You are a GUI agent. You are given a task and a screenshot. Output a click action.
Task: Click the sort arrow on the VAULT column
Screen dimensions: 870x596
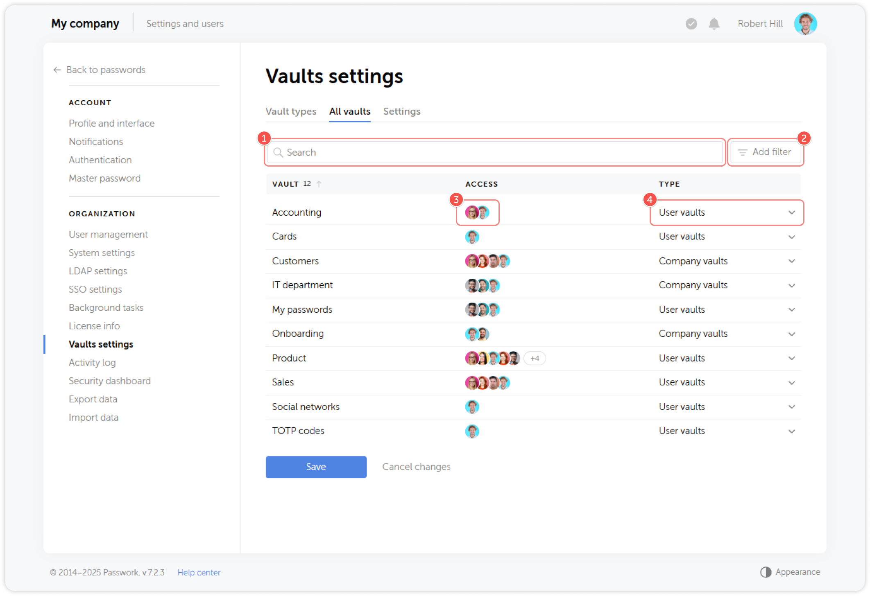coord(319,184)
